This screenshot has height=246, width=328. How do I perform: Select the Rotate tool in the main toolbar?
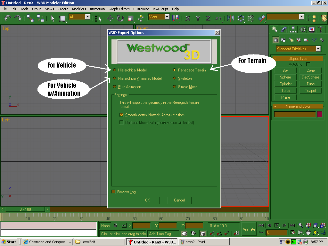[120, 18]
